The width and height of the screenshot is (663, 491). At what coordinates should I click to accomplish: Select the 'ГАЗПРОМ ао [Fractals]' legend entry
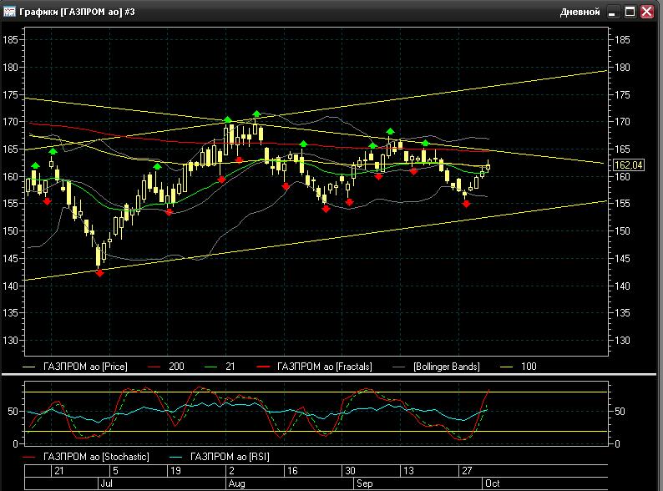[x=324, y=367]
